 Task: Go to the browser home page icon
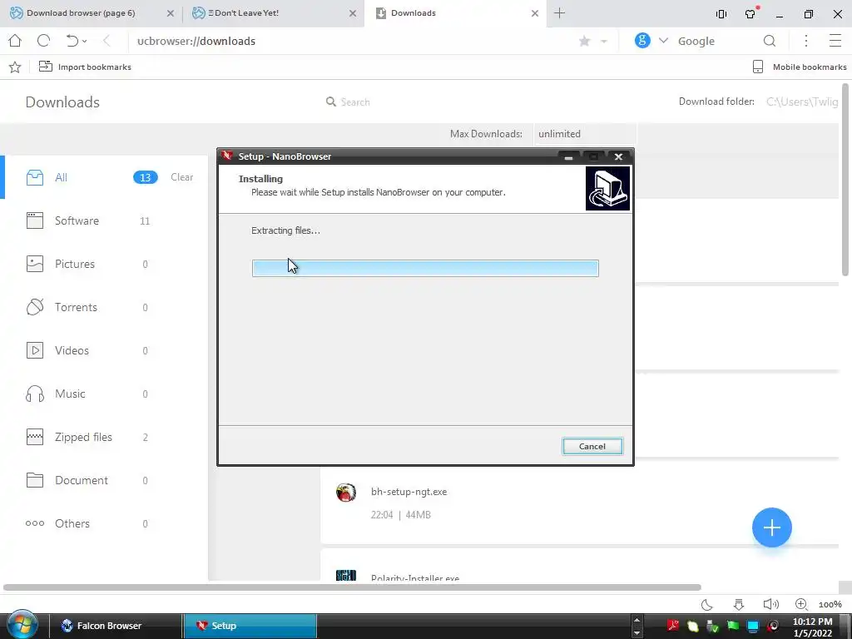coord(15,41)
